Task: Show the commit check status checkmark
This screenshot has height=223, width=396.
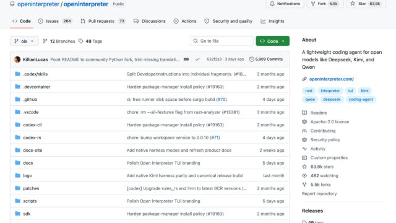Action: [x=197, y=59]
